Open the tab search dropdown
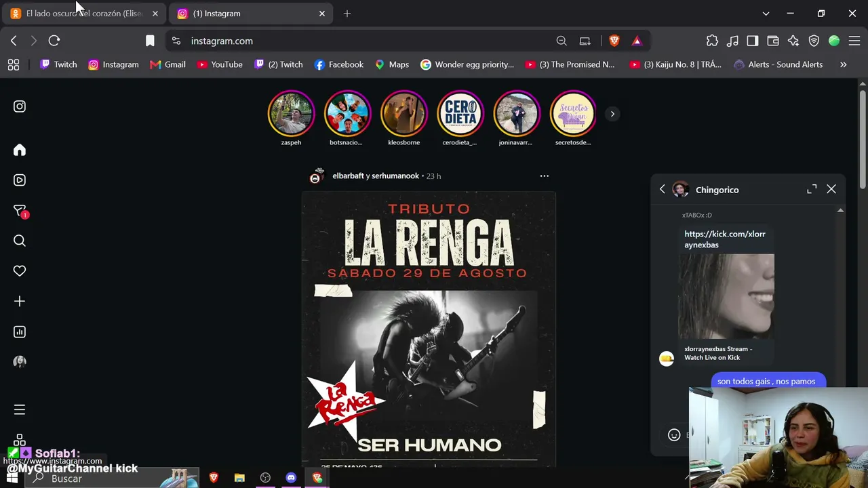The width and height of the screenshot is (868, 488). click(766, 14)
